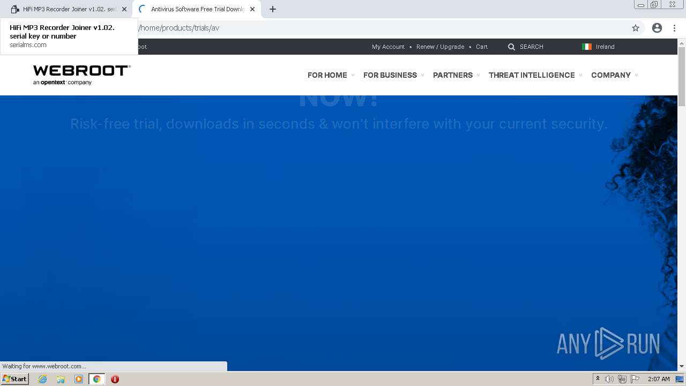Go to Renew / Upgrade

coord(440,47)
